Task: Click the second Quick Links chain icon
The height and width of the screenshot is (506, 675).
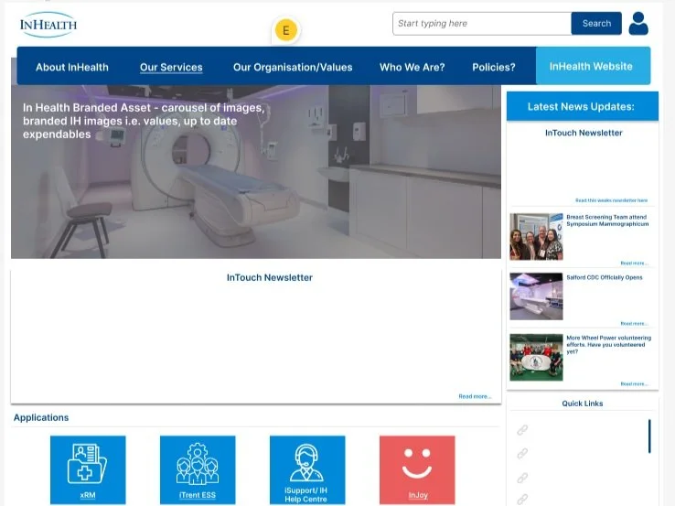Action: click(x=522, y=454)
